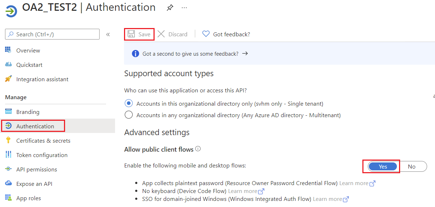The image size is (435, 207).
Task: Click the pin icon beside the page title
Action: [170, 8]
